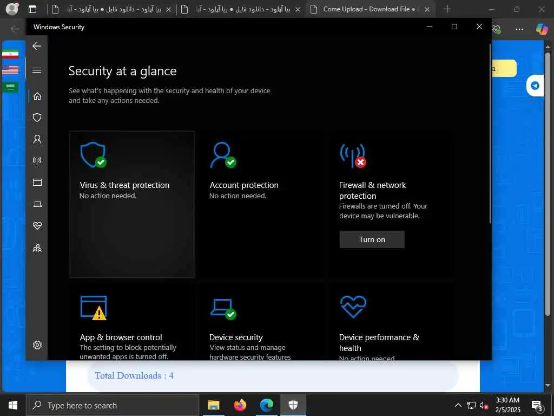Image resolution: width=554 pixels, height=416 pixels.
Task: Click the Firewall & network protection tile icon
Action: [353, 155]
